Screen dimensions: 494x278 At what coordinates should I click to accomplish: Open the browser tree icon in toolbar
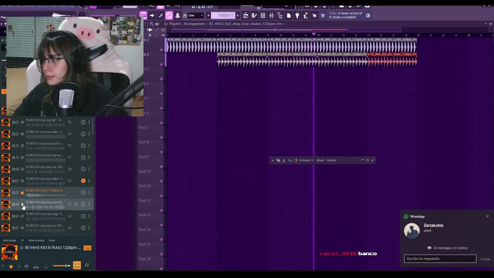coord(280,15)
